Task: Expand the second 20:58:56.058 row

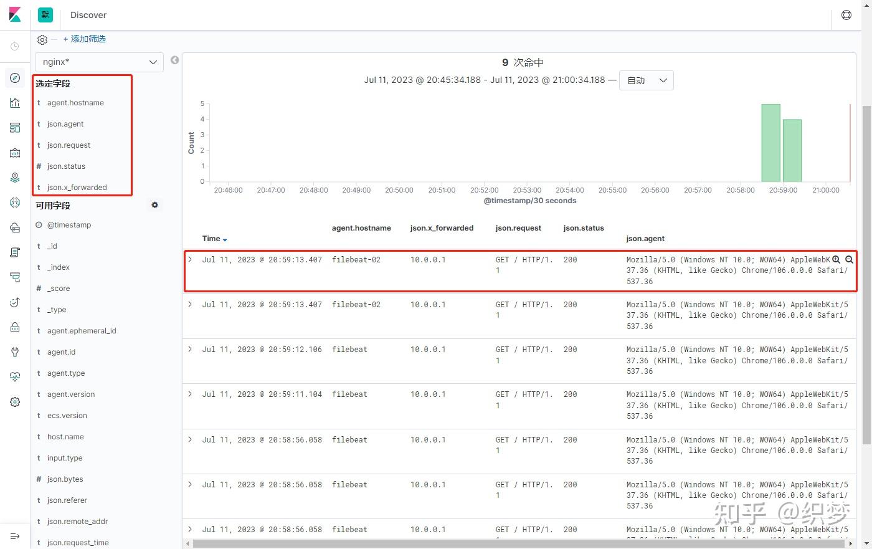Action: pos(191,484)
